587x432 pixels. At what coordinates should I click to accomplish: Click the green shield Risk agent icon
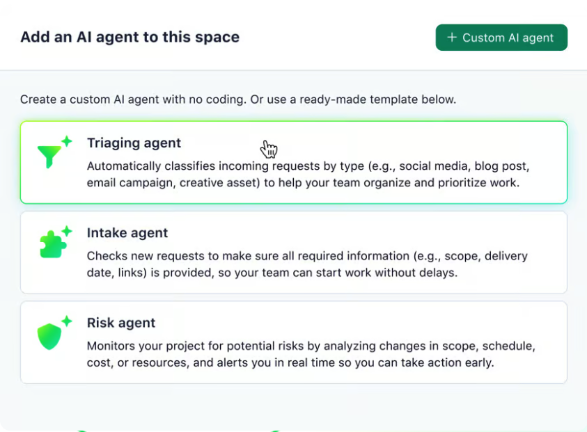49,337
